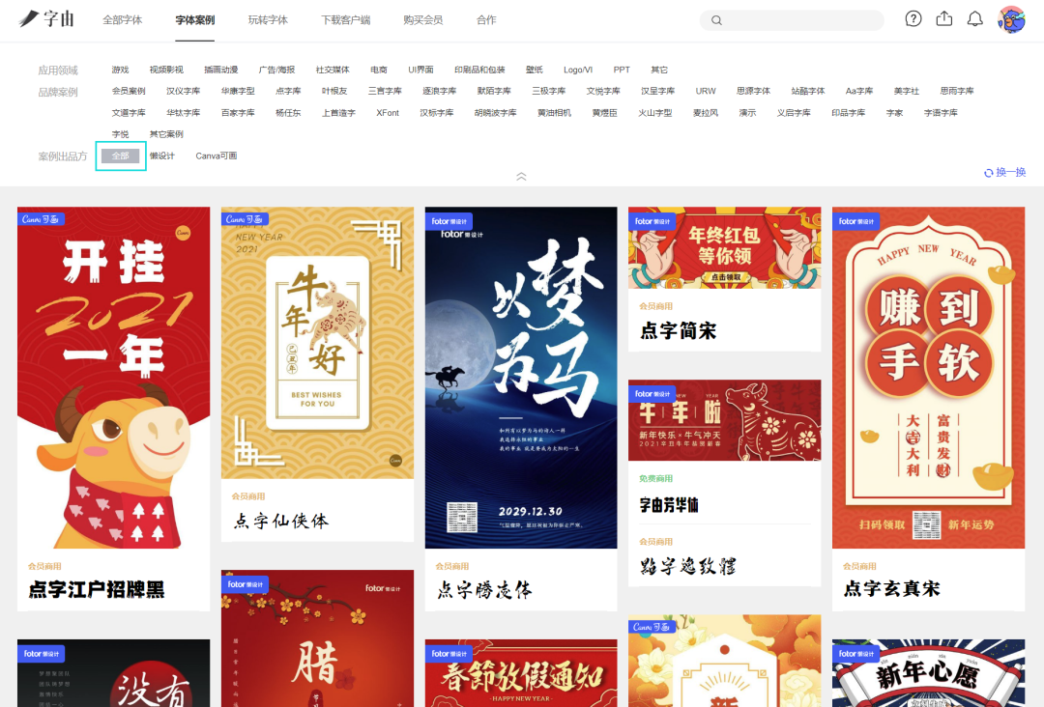Select the 全部 producer filter
This screenshot has width=1044, height=707.
tap(120, 156)
